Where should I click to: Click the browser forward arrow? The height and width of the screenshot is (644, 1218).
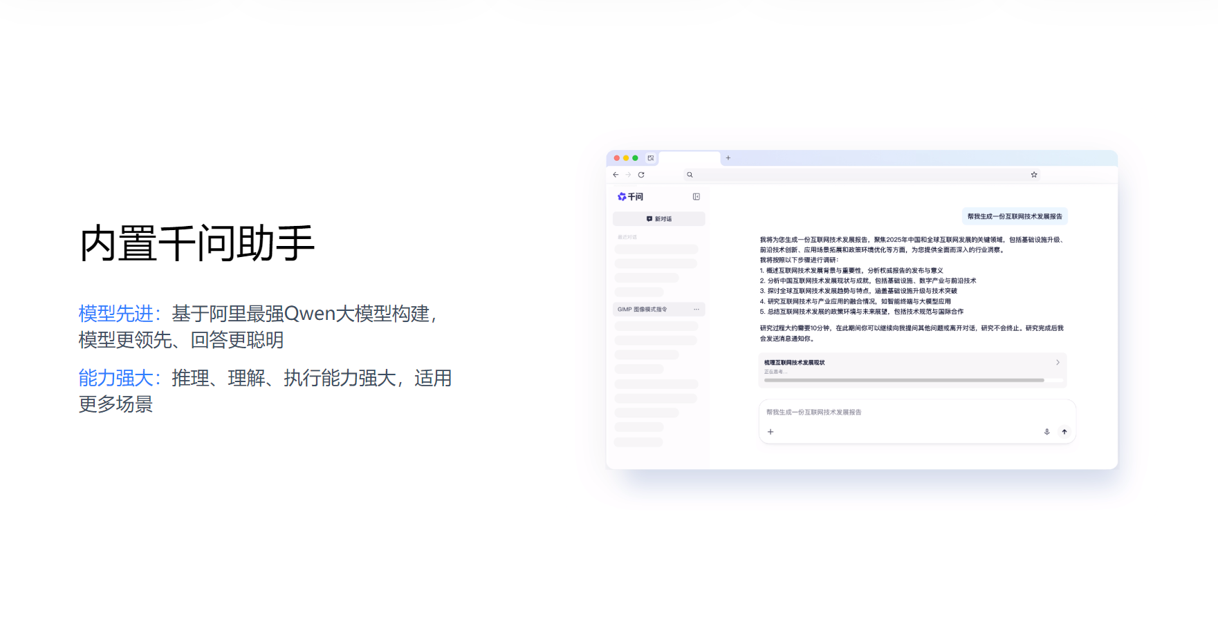point(628,175)
